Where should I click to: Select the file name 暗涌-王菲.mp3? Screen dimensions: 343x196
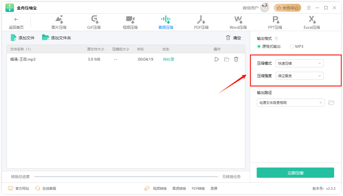point(23,59)
